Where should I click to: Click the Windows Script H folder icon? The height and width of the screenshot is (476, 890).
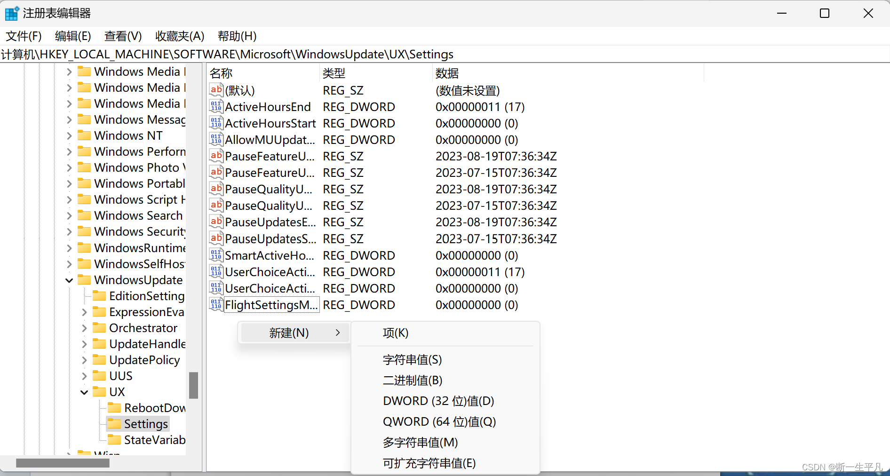84,199
